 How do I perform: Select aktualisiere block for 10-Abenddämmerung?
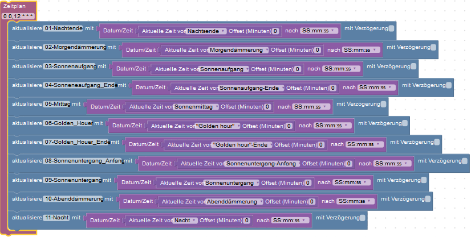(x=27, y=199)
